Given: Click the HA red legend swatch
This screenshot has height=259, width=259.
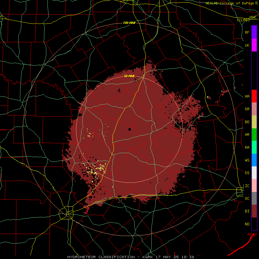Looking at the screenshot, I should [254, 96].
